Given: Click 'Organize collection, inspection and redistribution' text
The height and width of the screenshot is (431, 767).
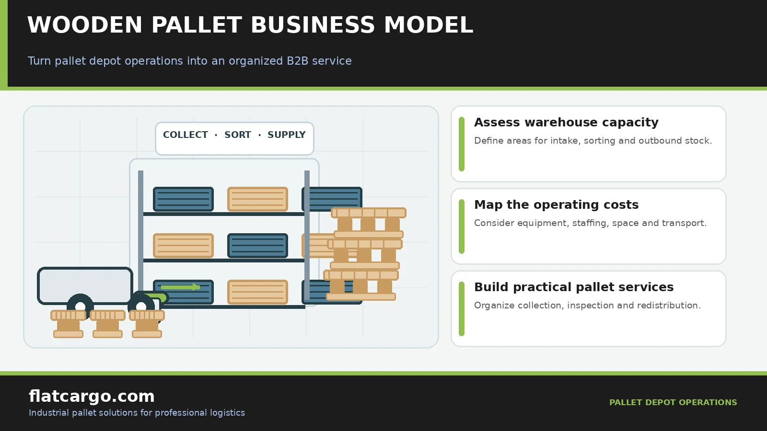Looking at the screenshot, I should [x=587, y=306].
